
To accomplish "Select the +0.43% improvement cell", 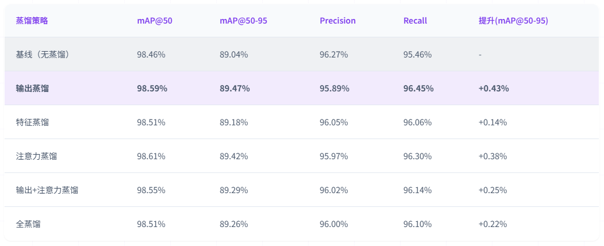I will pyautogui.click(x=493, y=89).
